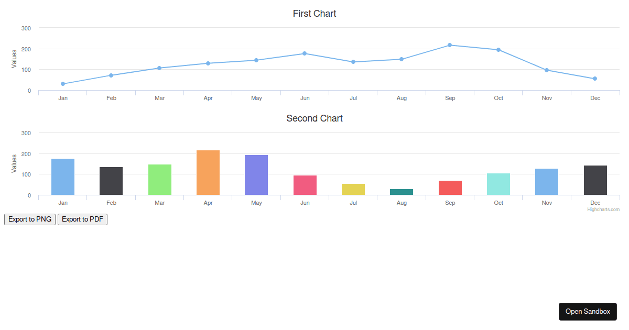Click the purple May bar
The height and width of the screenshot is (330, 629).
click(x=256, y=175)
